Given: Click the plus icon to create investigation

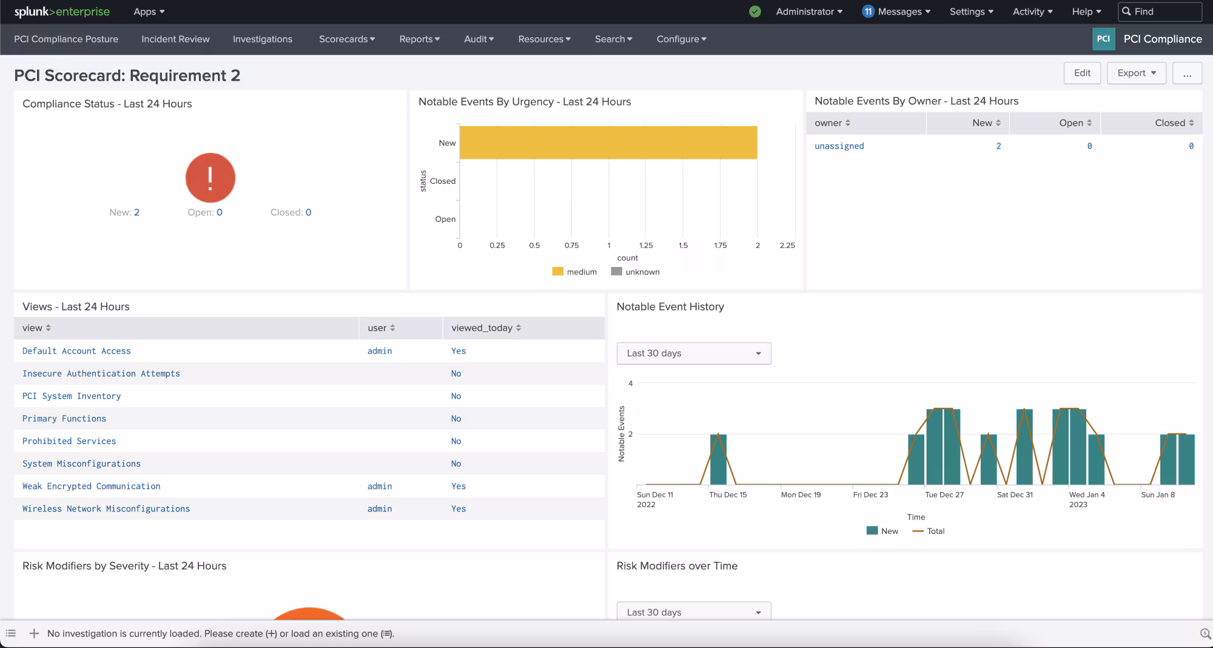Looking at the screenshot, I should pyautogui.click(x=34, y=633).
